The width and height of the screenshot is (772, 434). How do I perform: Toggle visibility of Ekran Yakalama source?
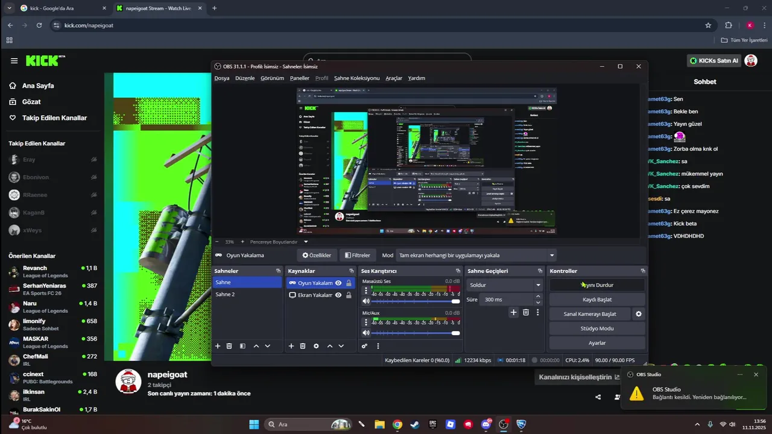pyautogui.click(x=338, y=295)
